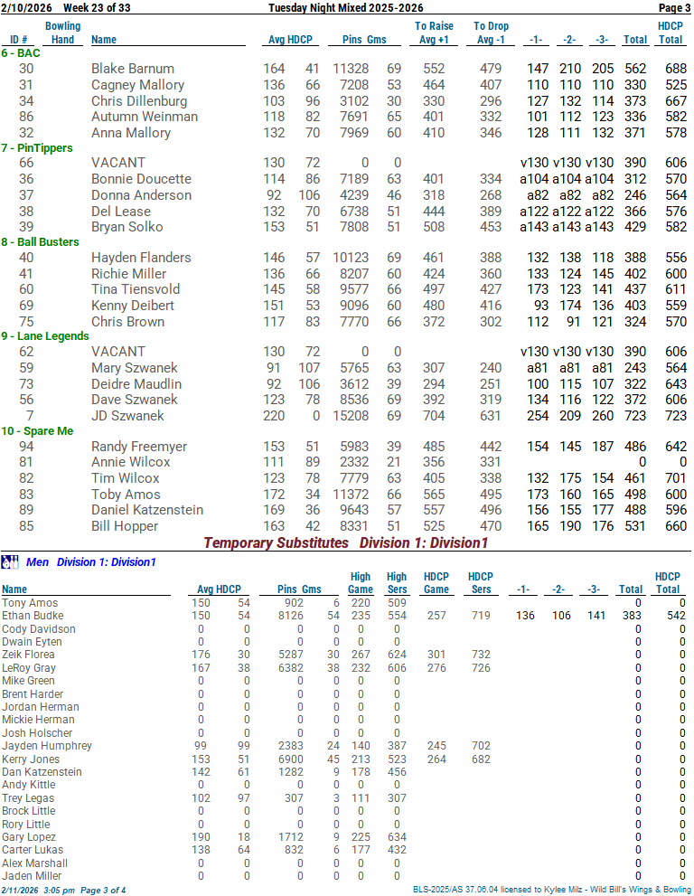
Task: Click bowler name Bryan Solko
Action: tap(127, 227)
